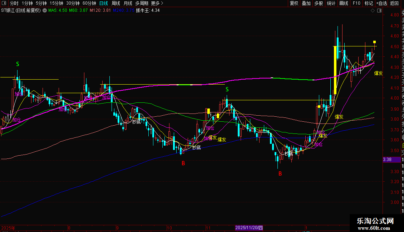404x232 pixels.
Task: Click the 4.00 price axis label
Action: pos(394,98)
